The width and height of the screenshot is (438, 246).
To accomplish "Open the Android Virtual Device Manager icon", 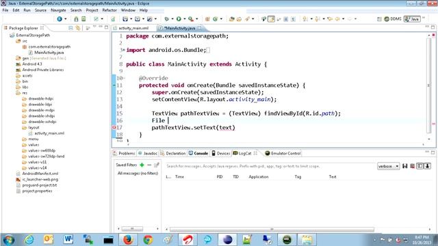I will [83, 19].
